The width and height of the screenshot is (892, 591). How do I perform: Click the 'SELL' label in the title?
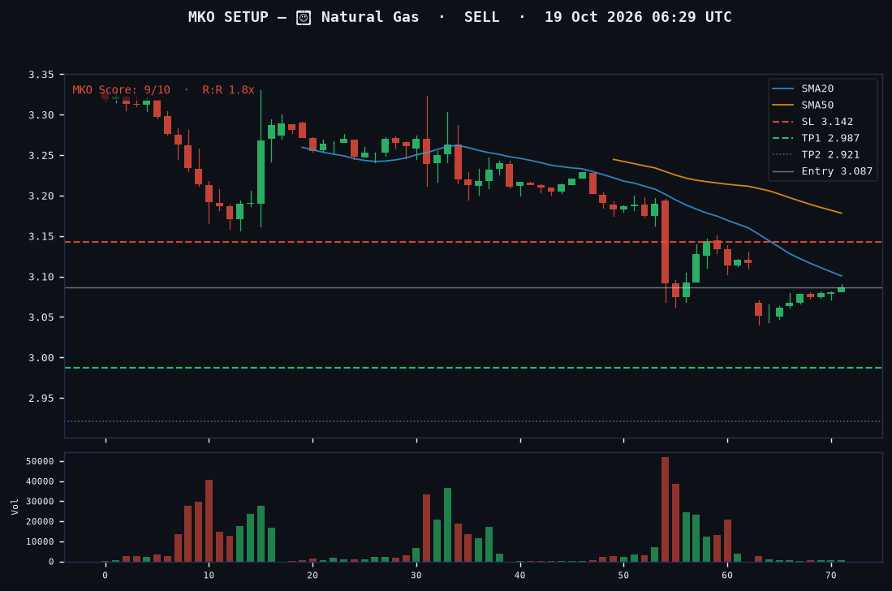tap(482, 17)
